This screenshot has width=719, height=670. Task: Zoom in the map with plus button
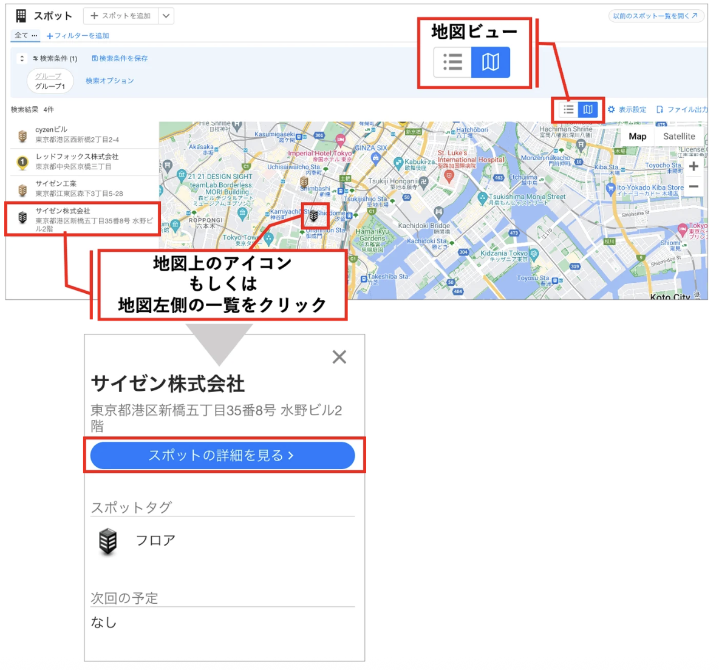coord(693,166)
